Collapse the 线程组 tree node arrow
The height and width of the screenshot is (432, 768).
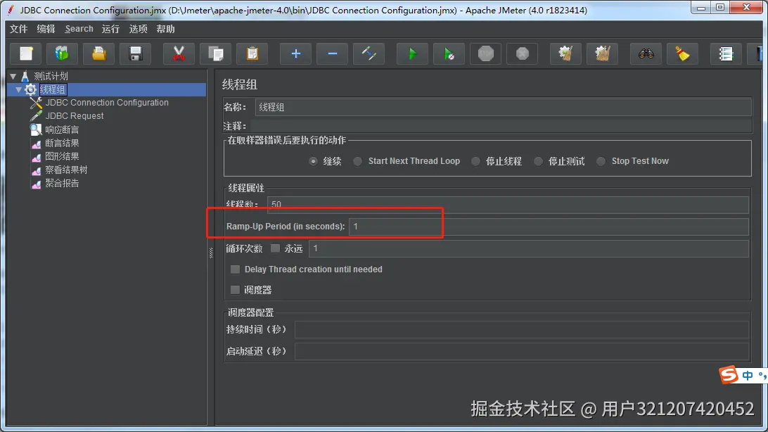click(x=18, y=89)
